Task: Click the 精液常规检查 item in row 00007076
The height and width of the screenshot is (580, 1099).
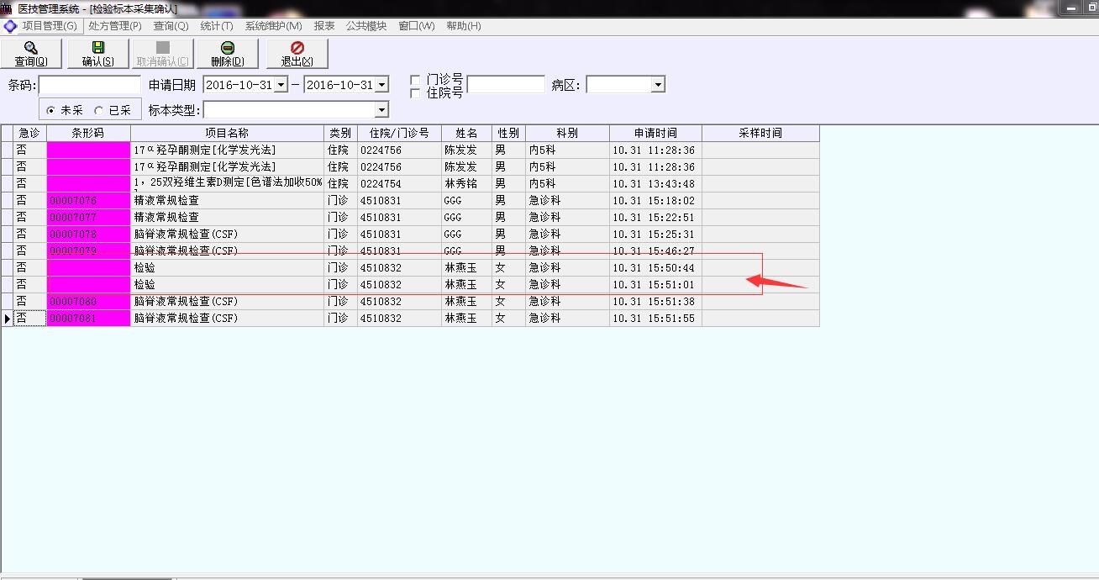Action: click(x=166, y=201)
